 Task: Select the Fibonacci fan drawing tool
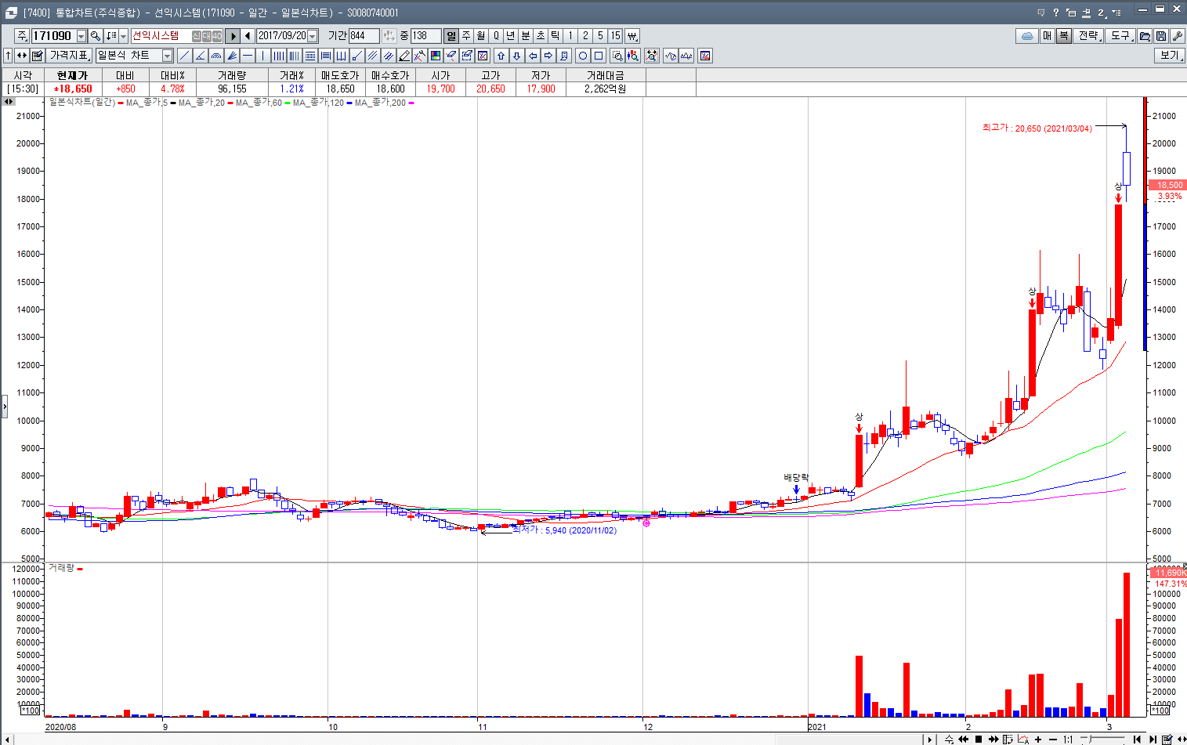(x=232, y=56)
